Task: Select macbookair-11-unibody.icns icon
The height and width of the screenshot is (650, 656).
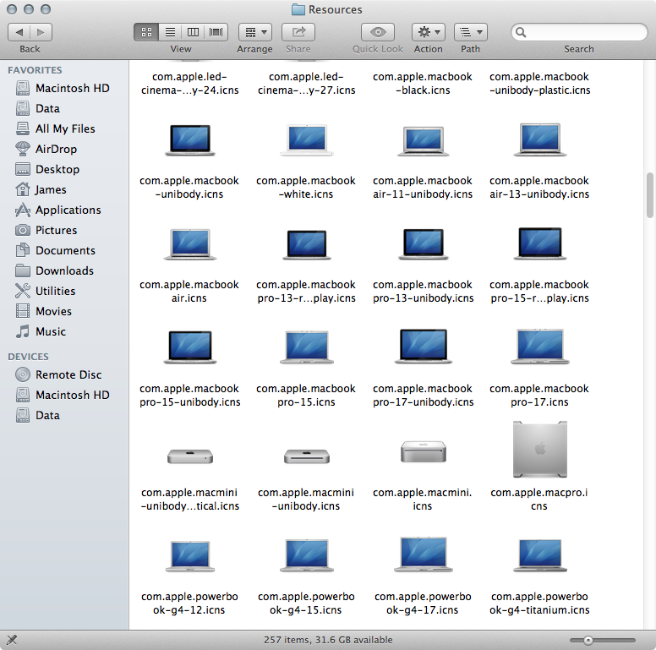Action: pos(423,140)
